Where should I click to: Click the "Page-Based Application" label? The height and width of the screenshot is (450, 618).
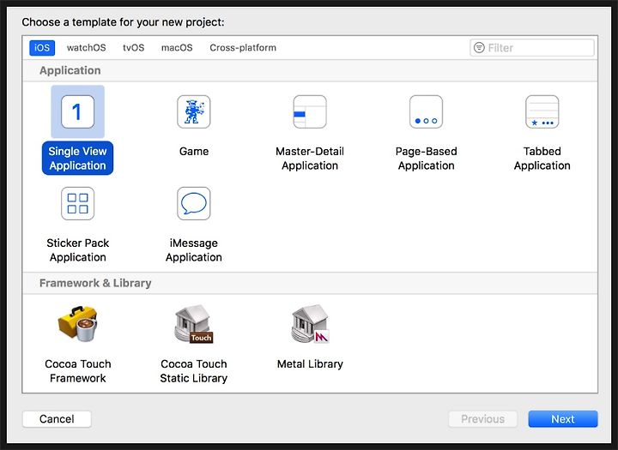426,159
